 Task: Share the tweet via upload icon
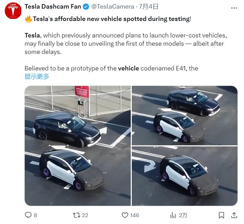pyautogui.click(x=234, y=215)
